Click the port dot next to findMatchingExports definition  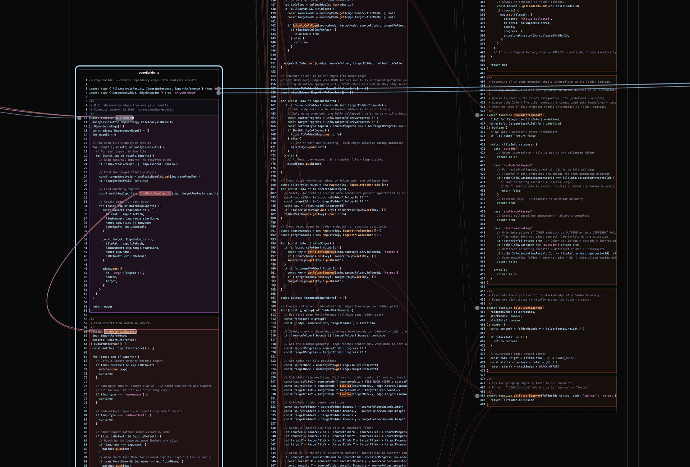[x=79, y=331]
